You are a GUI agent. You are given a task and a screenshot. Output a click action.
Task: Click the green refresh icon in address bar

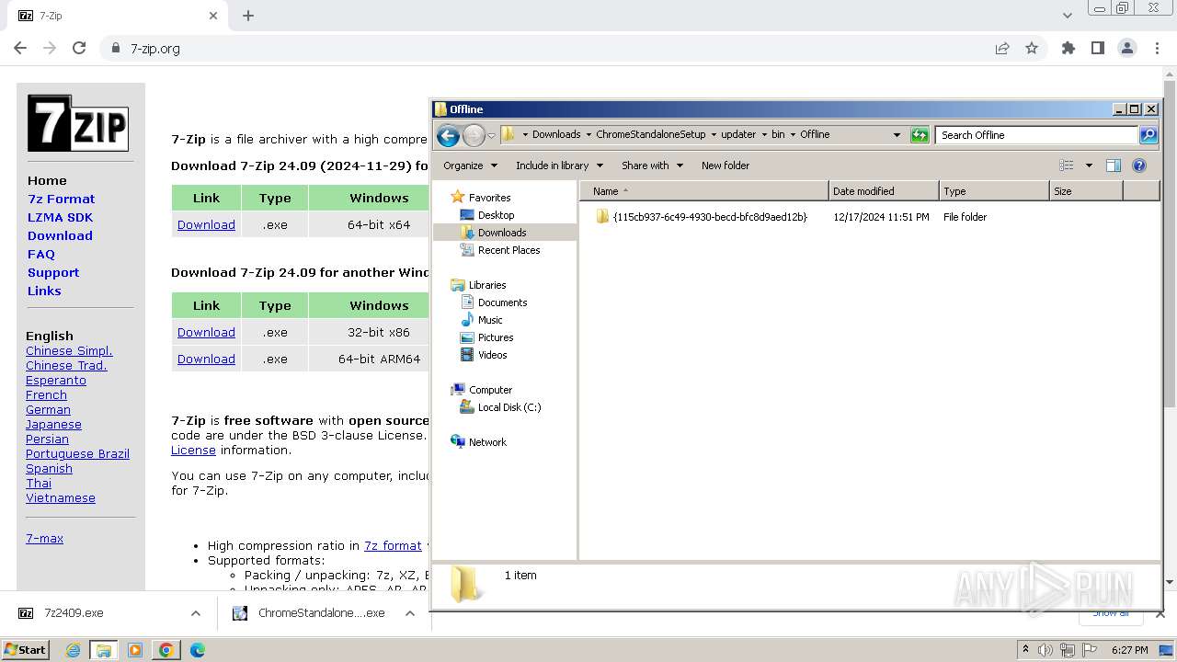(x=920, y=135)
